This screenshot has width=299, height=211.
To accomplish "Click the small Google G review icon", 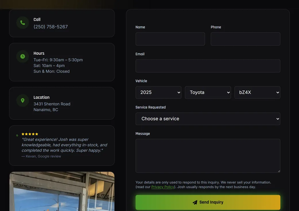I will tap(17, 135).
